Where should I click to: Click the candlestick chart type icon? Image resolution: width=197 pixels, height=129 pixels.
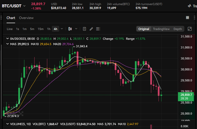[x=70, y=29]
